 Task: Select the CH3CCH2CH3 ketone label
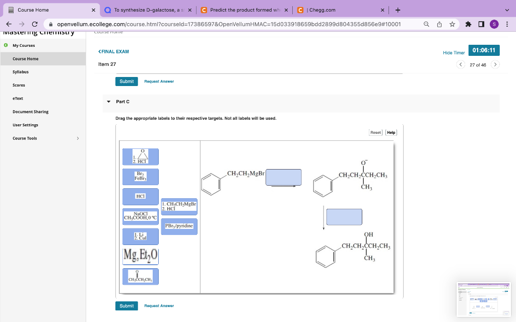tap(141, 277)
